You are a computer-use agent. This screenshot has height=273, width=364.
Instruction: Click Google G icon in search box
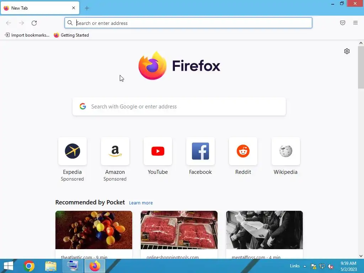83,106
